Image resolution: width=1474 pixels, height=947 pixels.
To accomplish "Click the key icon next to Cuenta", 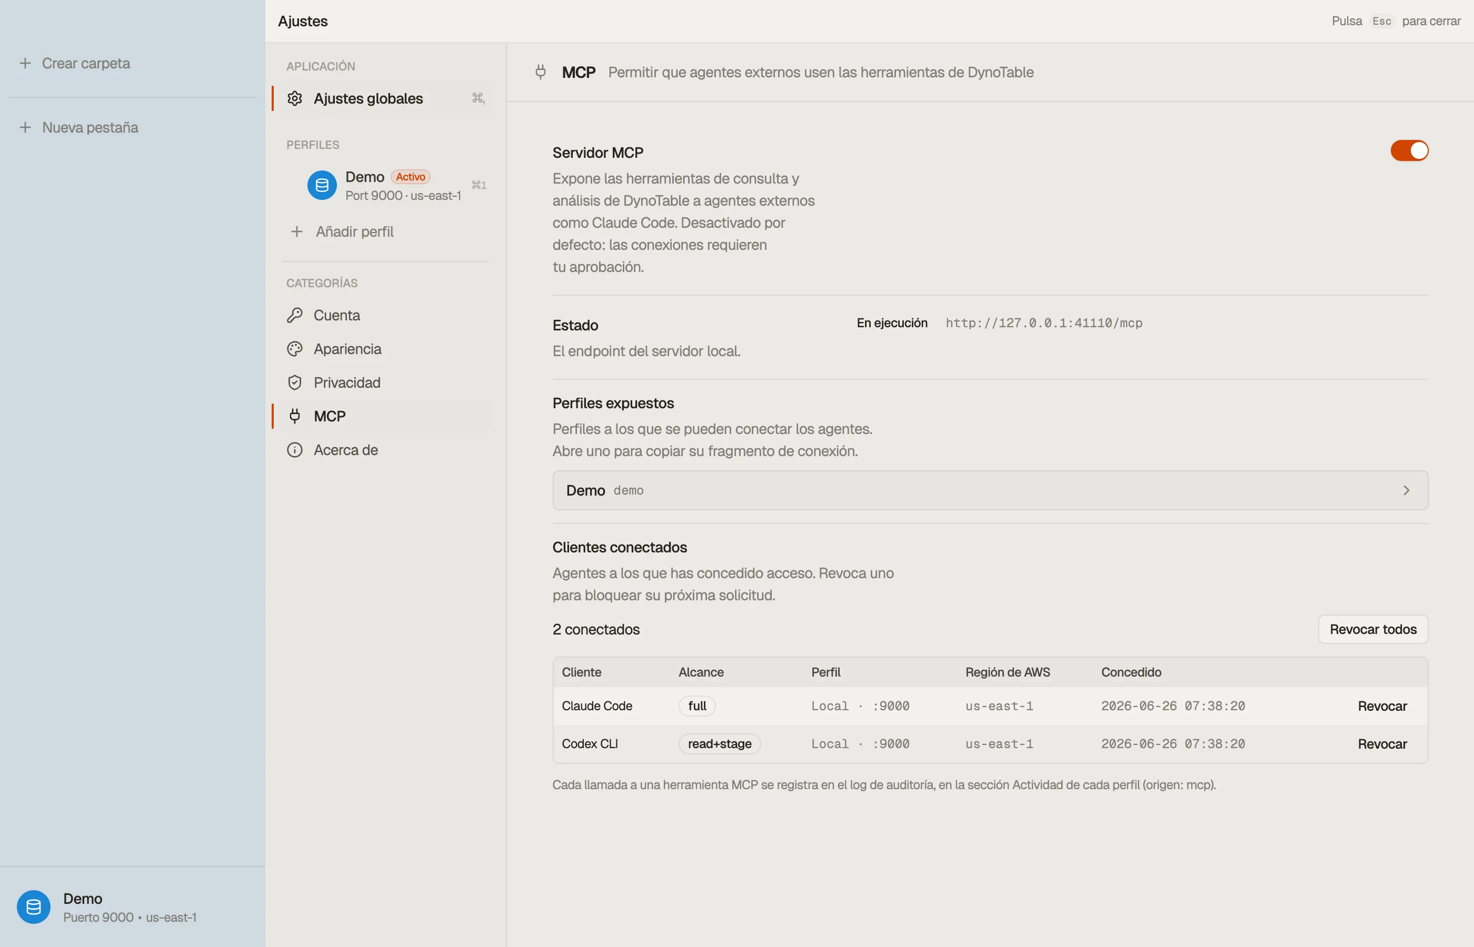I will [295, 316].
